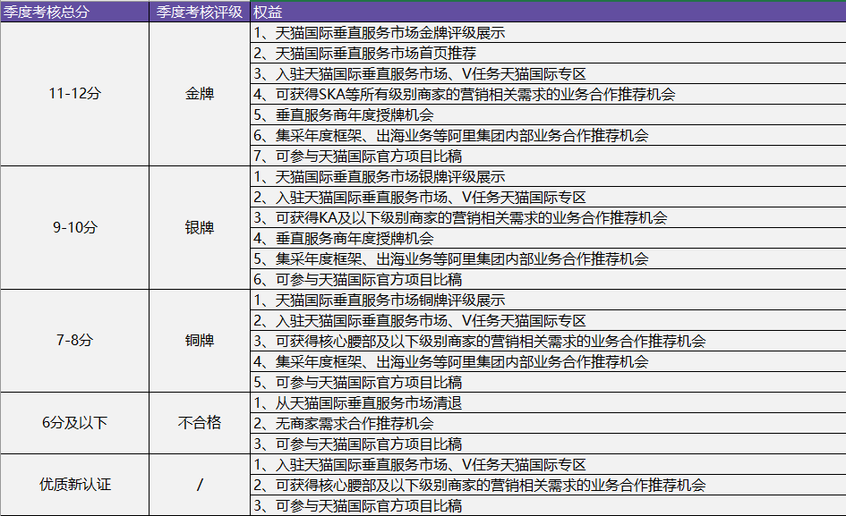This screenshot has height=516, width=846.
Task: Click 铜牌 item 5 可参与天猫国际官方项目比稿
Action: click(548, 383)
